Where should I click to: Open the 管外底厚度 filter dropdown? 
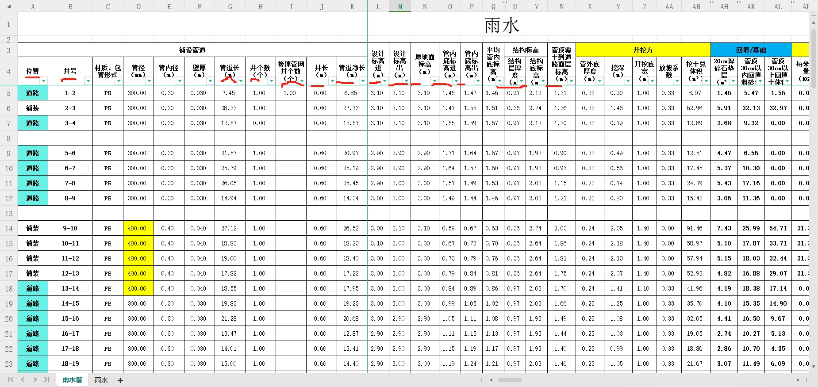point(599,80)
